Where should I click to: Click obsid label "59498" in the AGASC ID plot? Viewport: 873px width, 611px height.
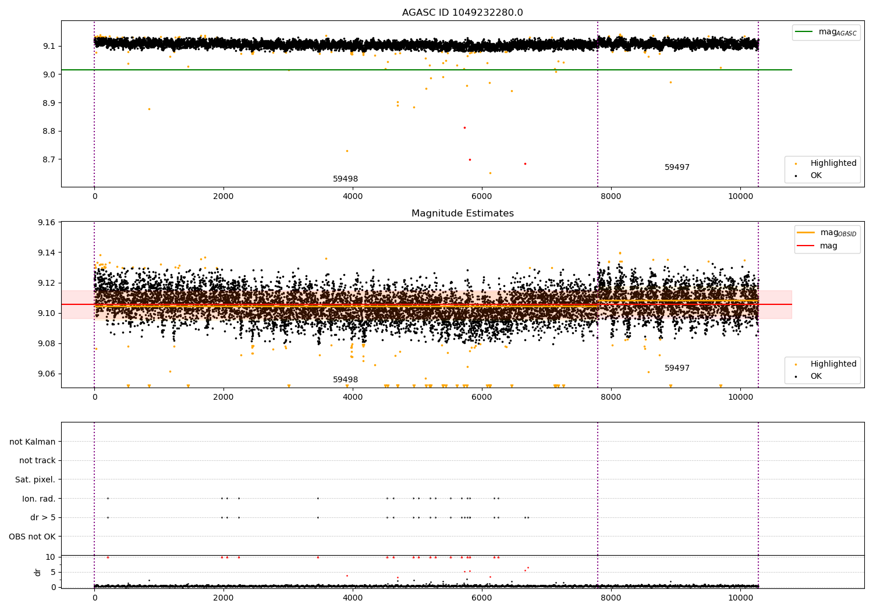(x=346, y=179)
